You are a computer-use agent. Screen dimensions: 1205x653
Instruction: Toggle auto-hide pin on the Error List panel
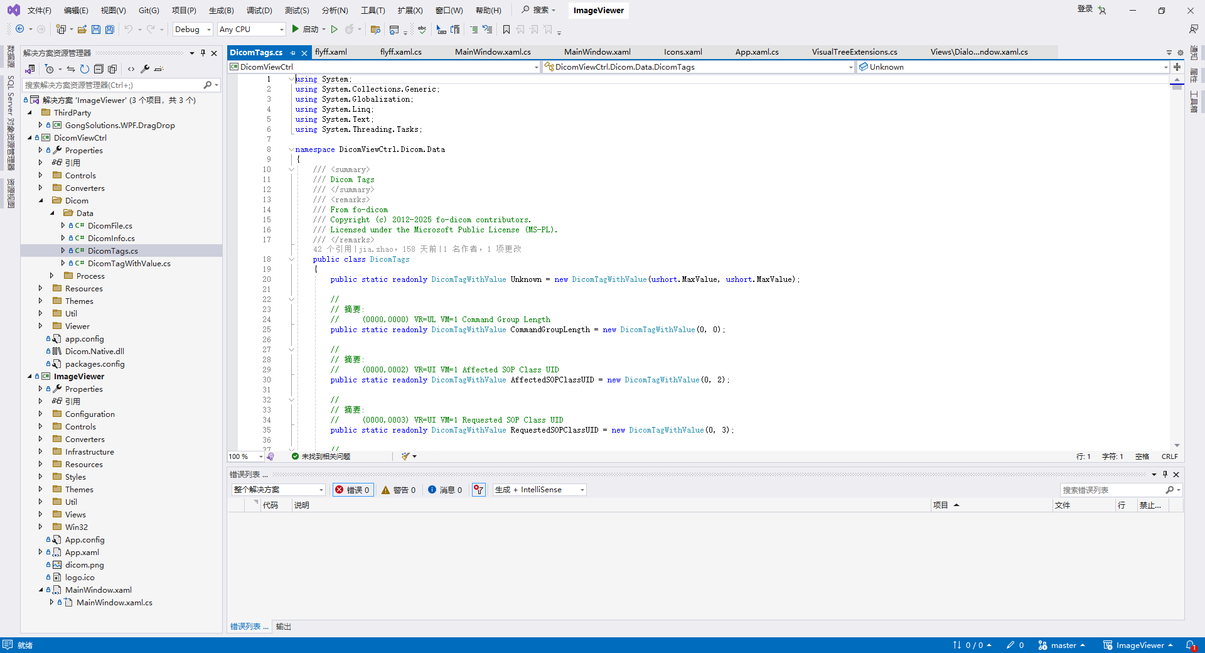point(1165,475)
